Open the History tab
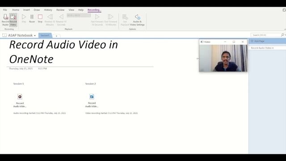The image size is (286, 161). tap(48, 10)
